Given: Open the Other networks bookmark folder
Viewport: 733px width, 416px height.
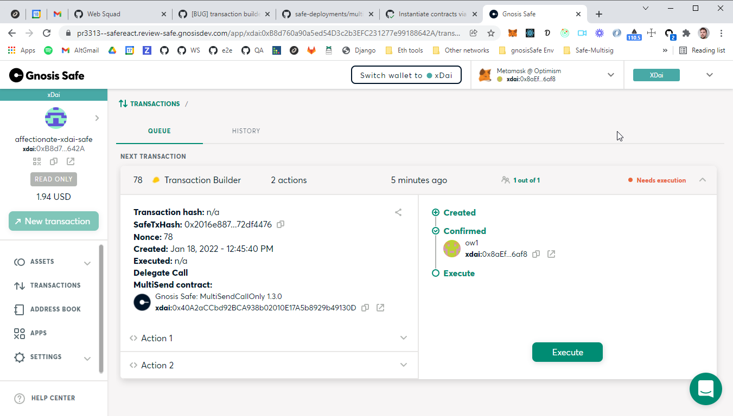Looking at the screenshot, I should pyautogui.click(x=461, y=50).
